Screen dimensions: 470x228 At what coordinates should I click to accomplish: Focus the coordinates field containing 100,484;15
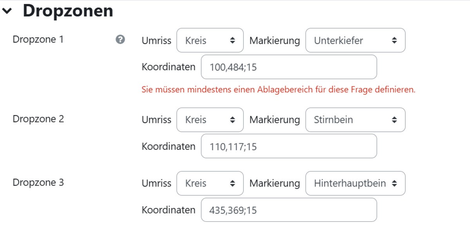[289, 67]
